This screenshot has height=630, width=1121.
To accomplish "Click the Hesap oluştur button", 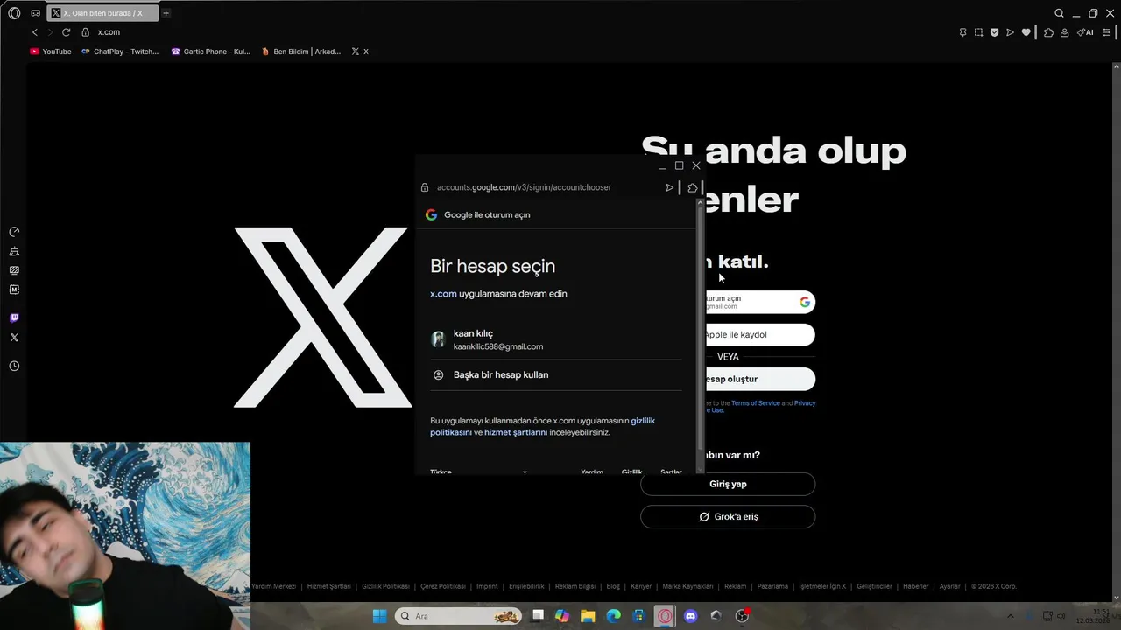I will [759, 379].
